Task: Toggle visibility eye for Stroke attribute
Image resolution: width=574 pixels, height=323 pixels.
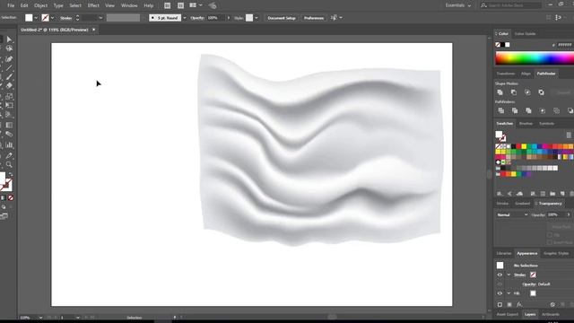Action: tap(500, 275)
